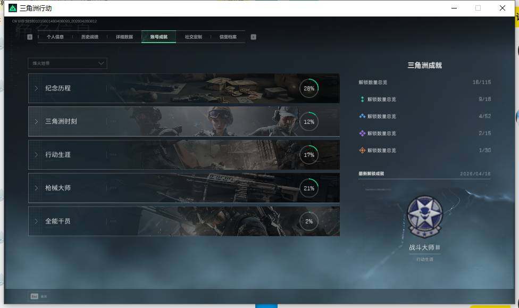Click the 12% progress ring on 三角洲时刻
The width and height of the screenshot is (519, 308).
click(x=309, y=121)
